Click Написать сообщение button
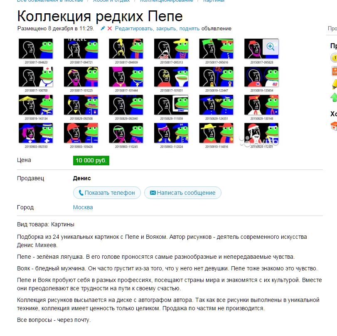Image resolution: width=337 pixels, height=336 pixels. click(183, 193)
